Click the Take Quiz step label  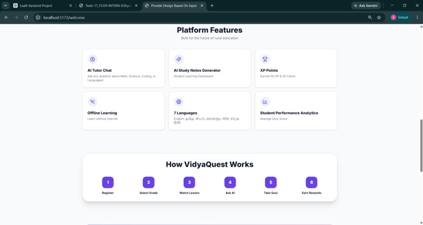[x=271, y=193]
